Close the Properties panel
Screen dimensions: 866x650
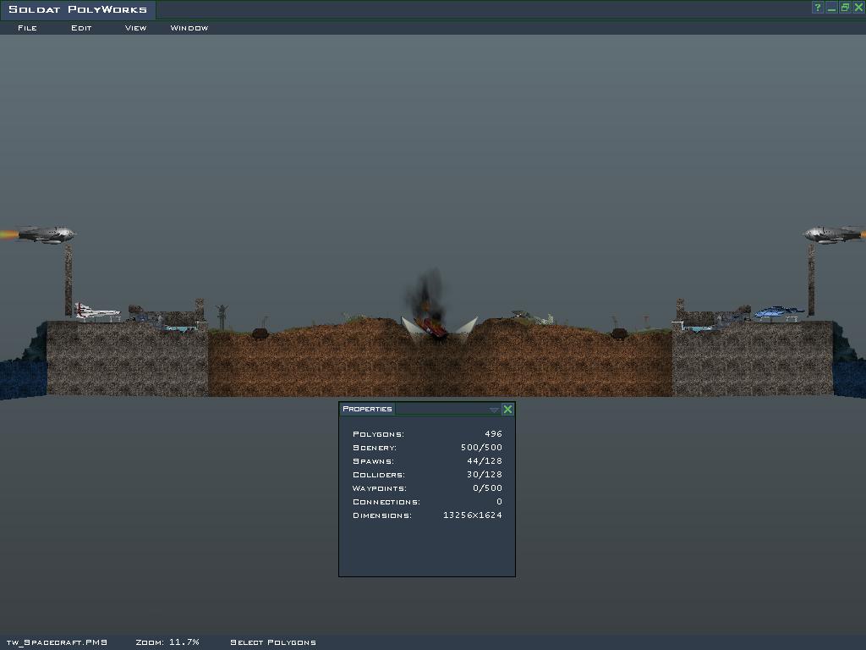click(507, 410)
